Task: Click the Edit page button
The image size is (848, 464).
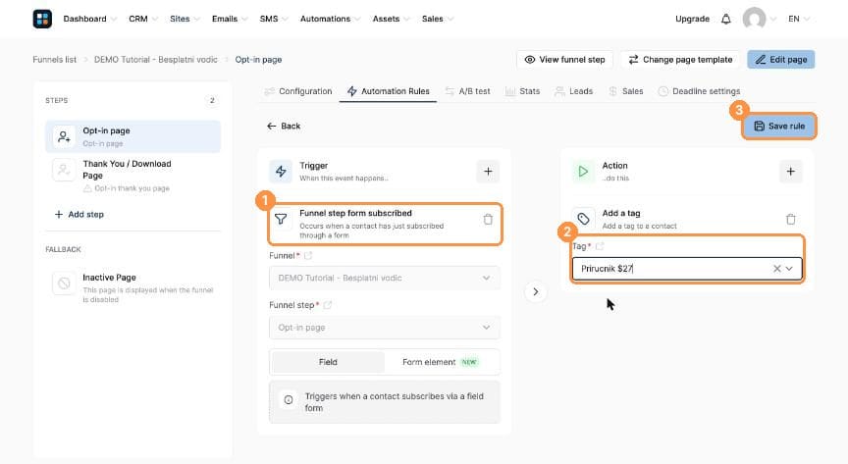Action: [781, 60]
